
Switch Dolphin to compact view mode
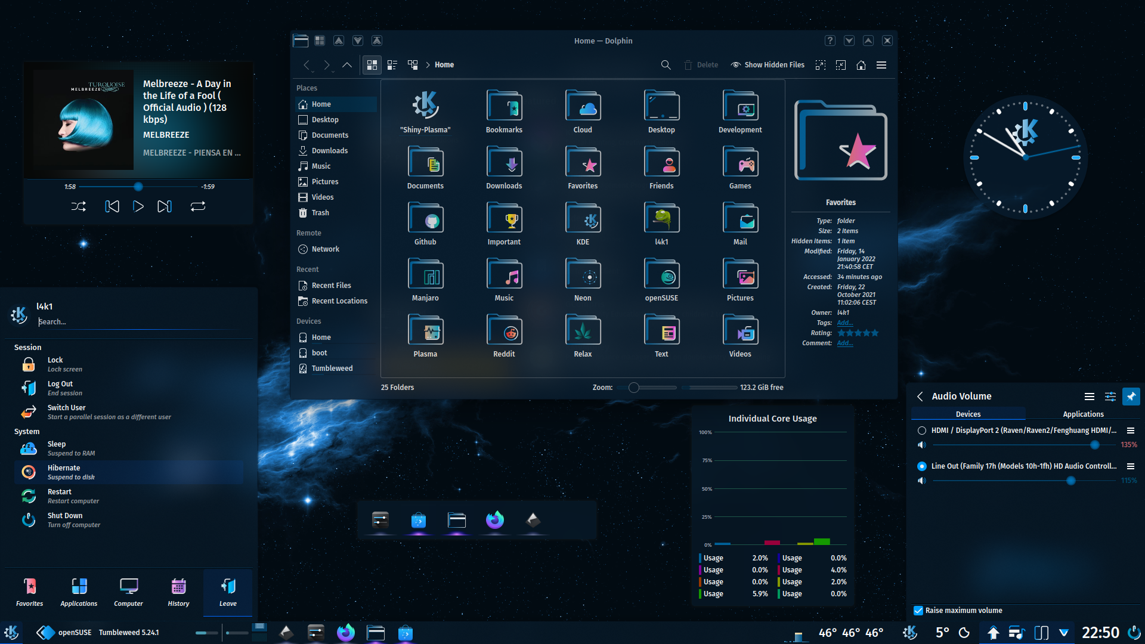pyautogui.click(x=392, y=65)
